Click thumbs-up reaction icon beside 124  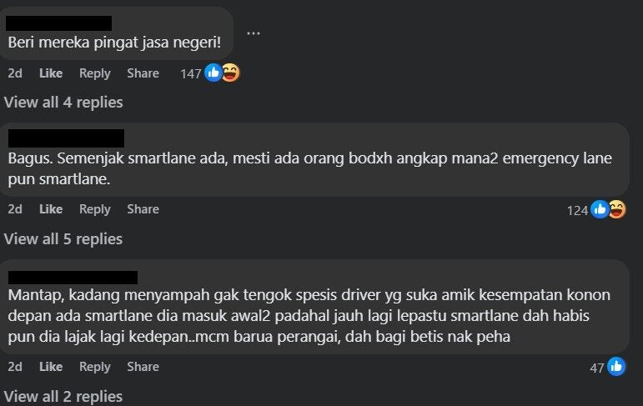tap(600, 209)
